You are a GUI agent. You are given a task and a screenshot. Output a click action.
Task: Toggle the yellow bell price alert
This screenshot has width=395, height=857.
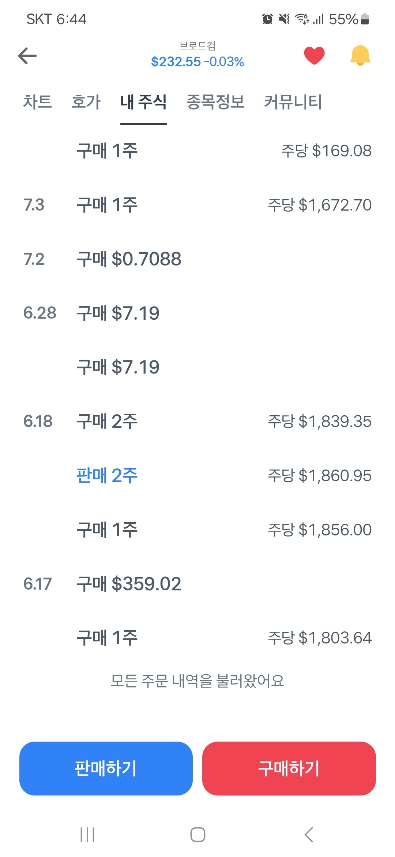tap(360, 56)
